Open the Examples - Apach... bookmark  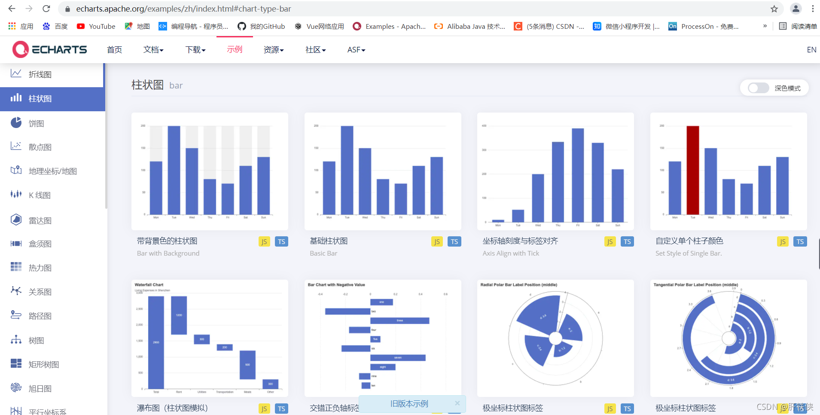pyautogui.click(x=389, y=26)
